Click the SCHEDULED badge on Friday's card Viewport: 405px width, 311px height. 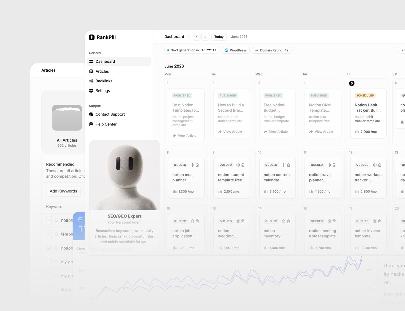[365, 95]
